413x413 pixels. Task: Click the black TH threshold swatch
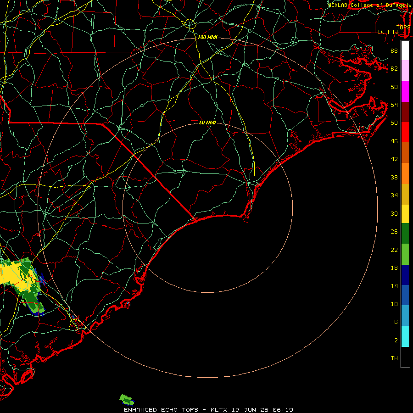[x=405, y=357]
